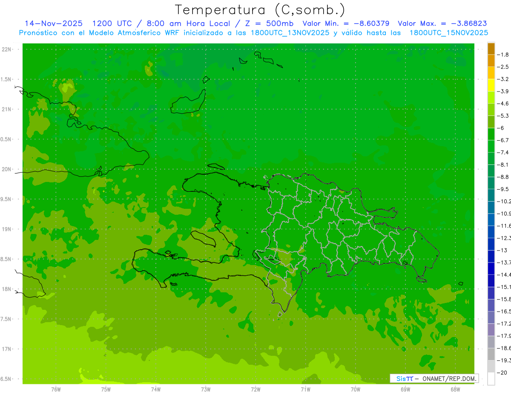Click the '-5.3' legend value

503,116
